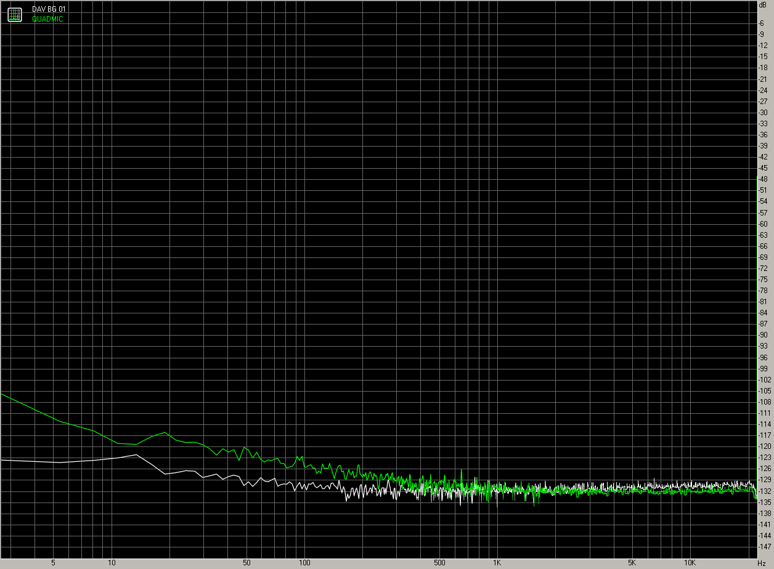774x569 pixels.
Task: Click the -90 value on dB scale
Action: [x=764, y=335]
